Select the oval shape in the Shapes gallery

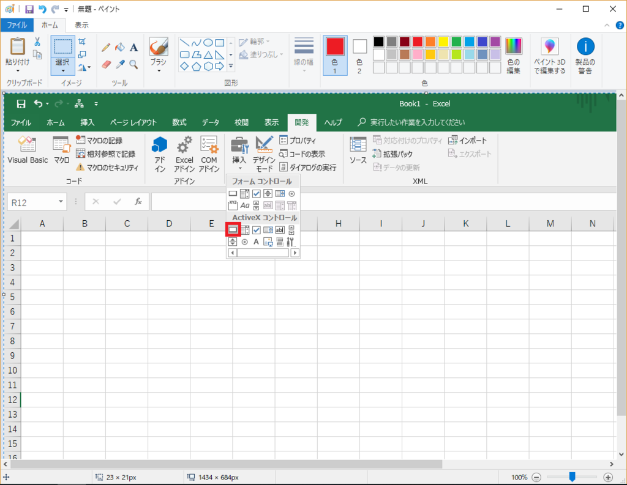209,42
